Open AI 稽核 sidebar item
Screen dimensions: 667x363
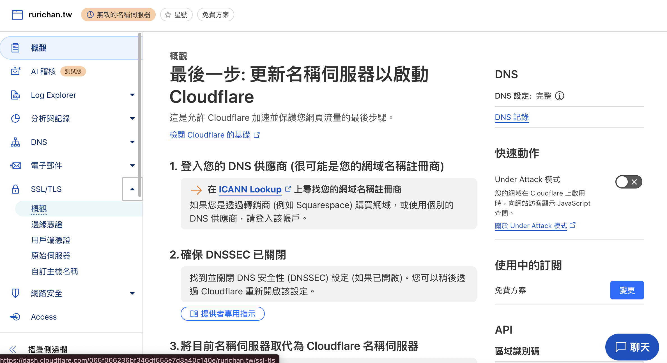coord(43,71)
